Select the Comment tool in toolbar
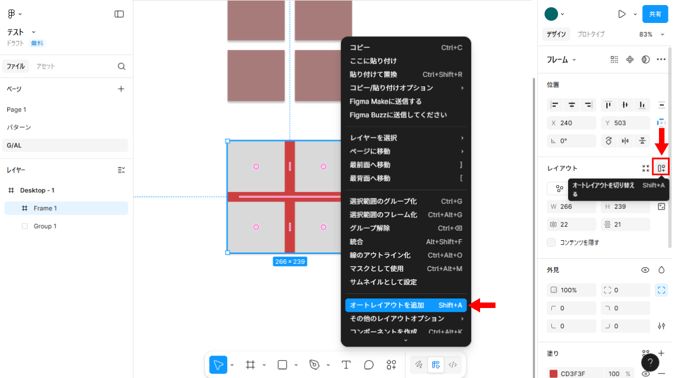The image size is (673, 378). point(368,365)
